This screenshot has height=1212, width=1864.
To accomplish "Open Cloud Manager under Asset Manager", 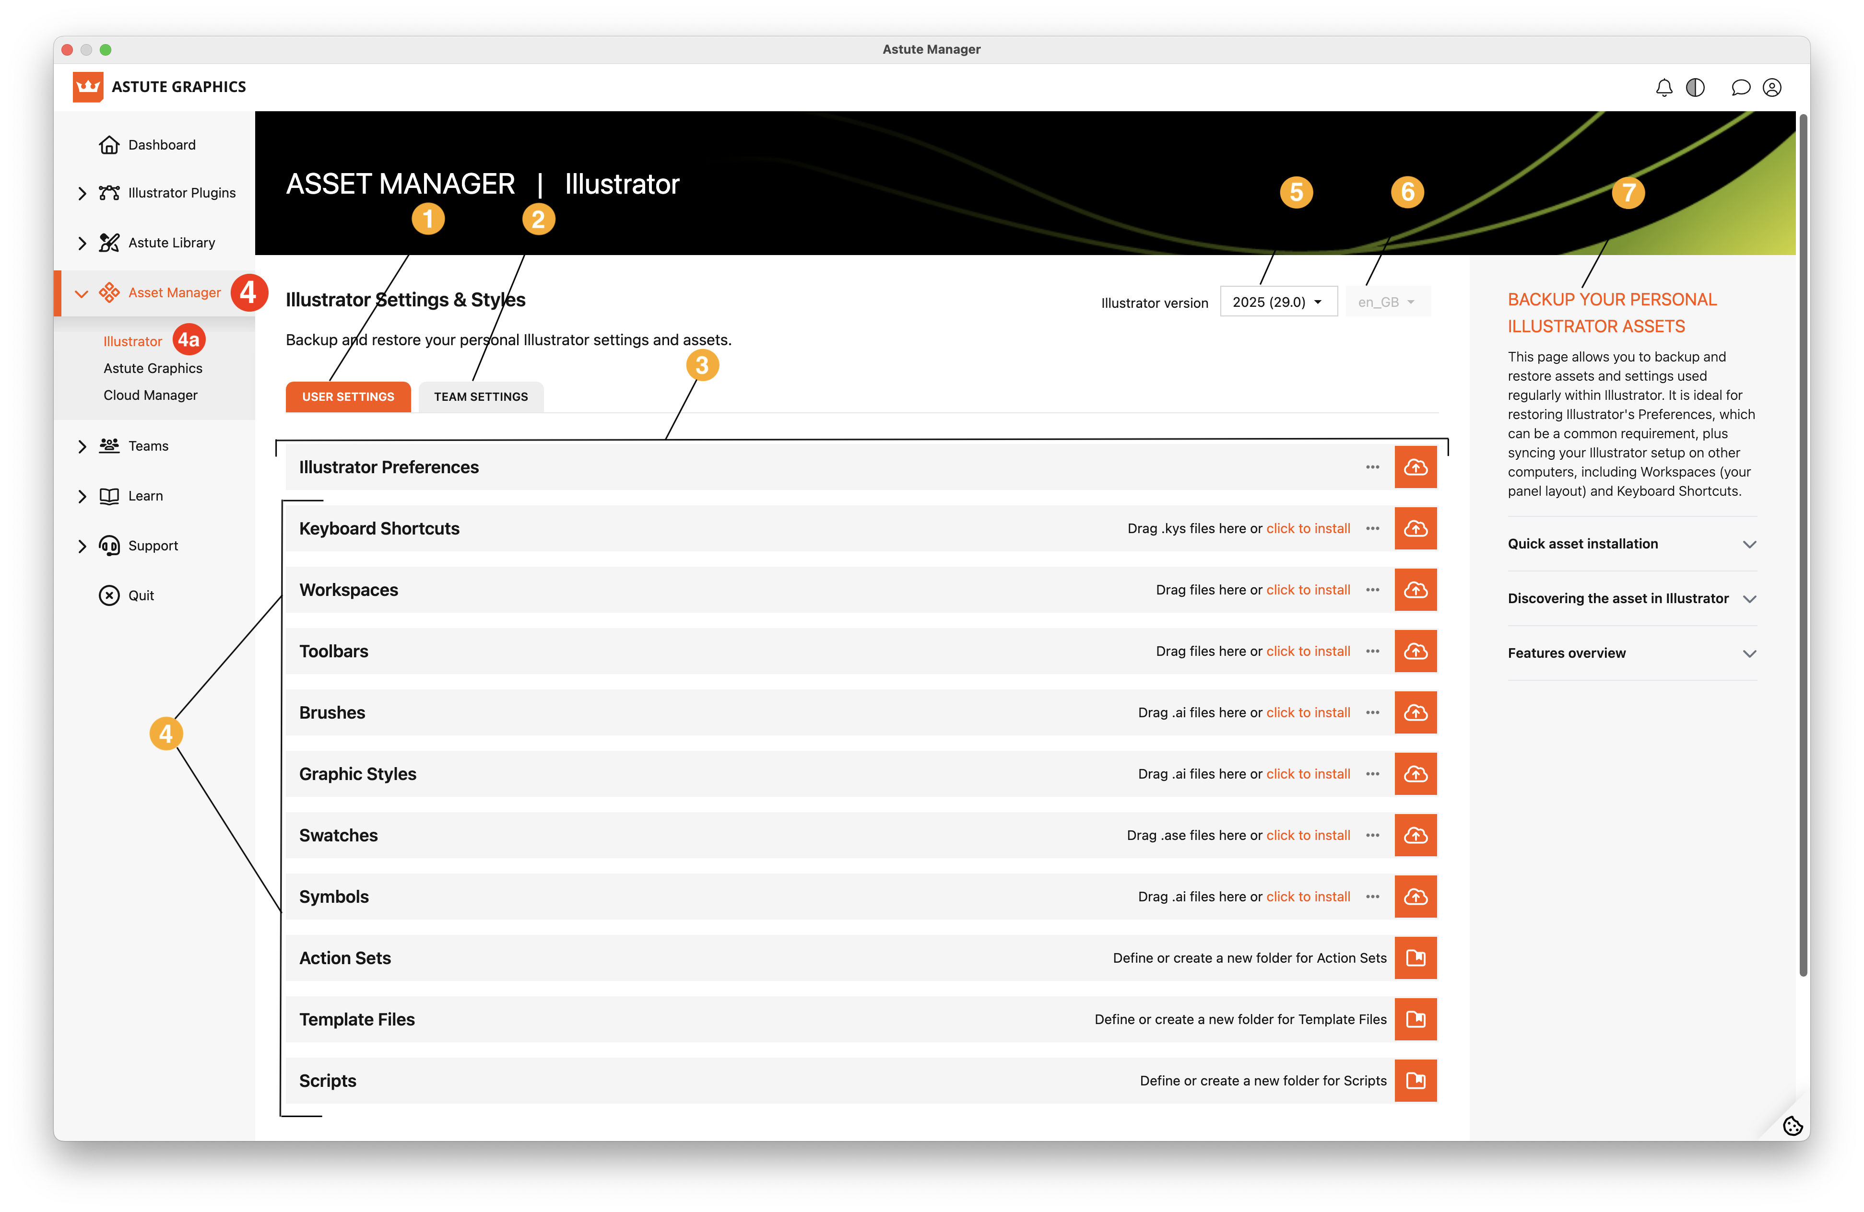I will coord(150,396).
